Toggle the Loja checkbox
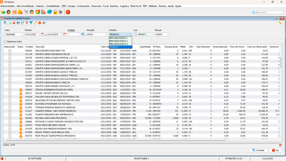286x161 pixels. pyautogui.click(x=135, y=35)
